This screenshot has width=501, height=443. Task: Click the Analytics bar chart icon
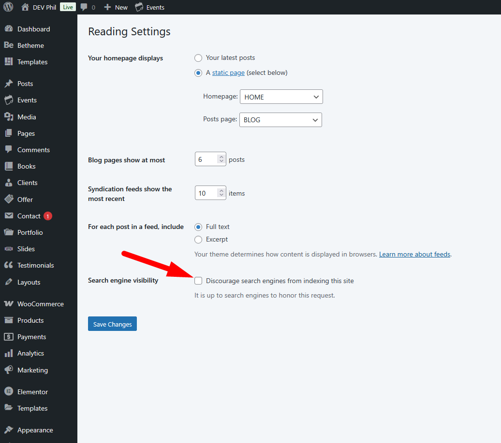[8, 353]
